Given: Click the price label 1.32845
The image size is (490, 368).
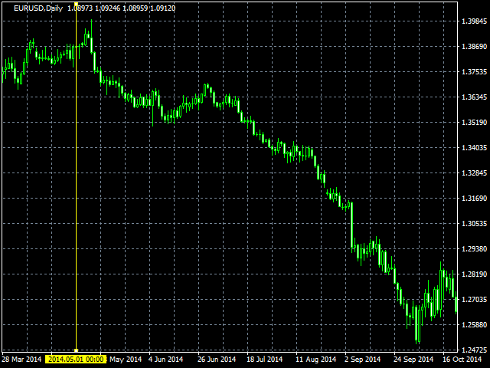Looking at the screenshot, I should click(474, 172).
